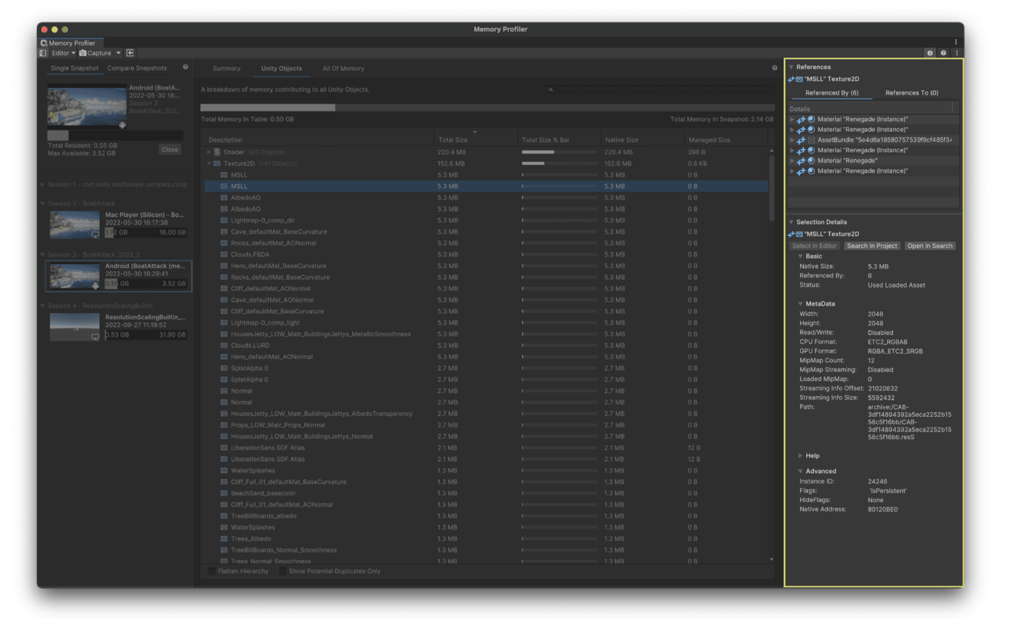Click the Shader total size percent bar

pyautogui.click(x=559, y=152)
